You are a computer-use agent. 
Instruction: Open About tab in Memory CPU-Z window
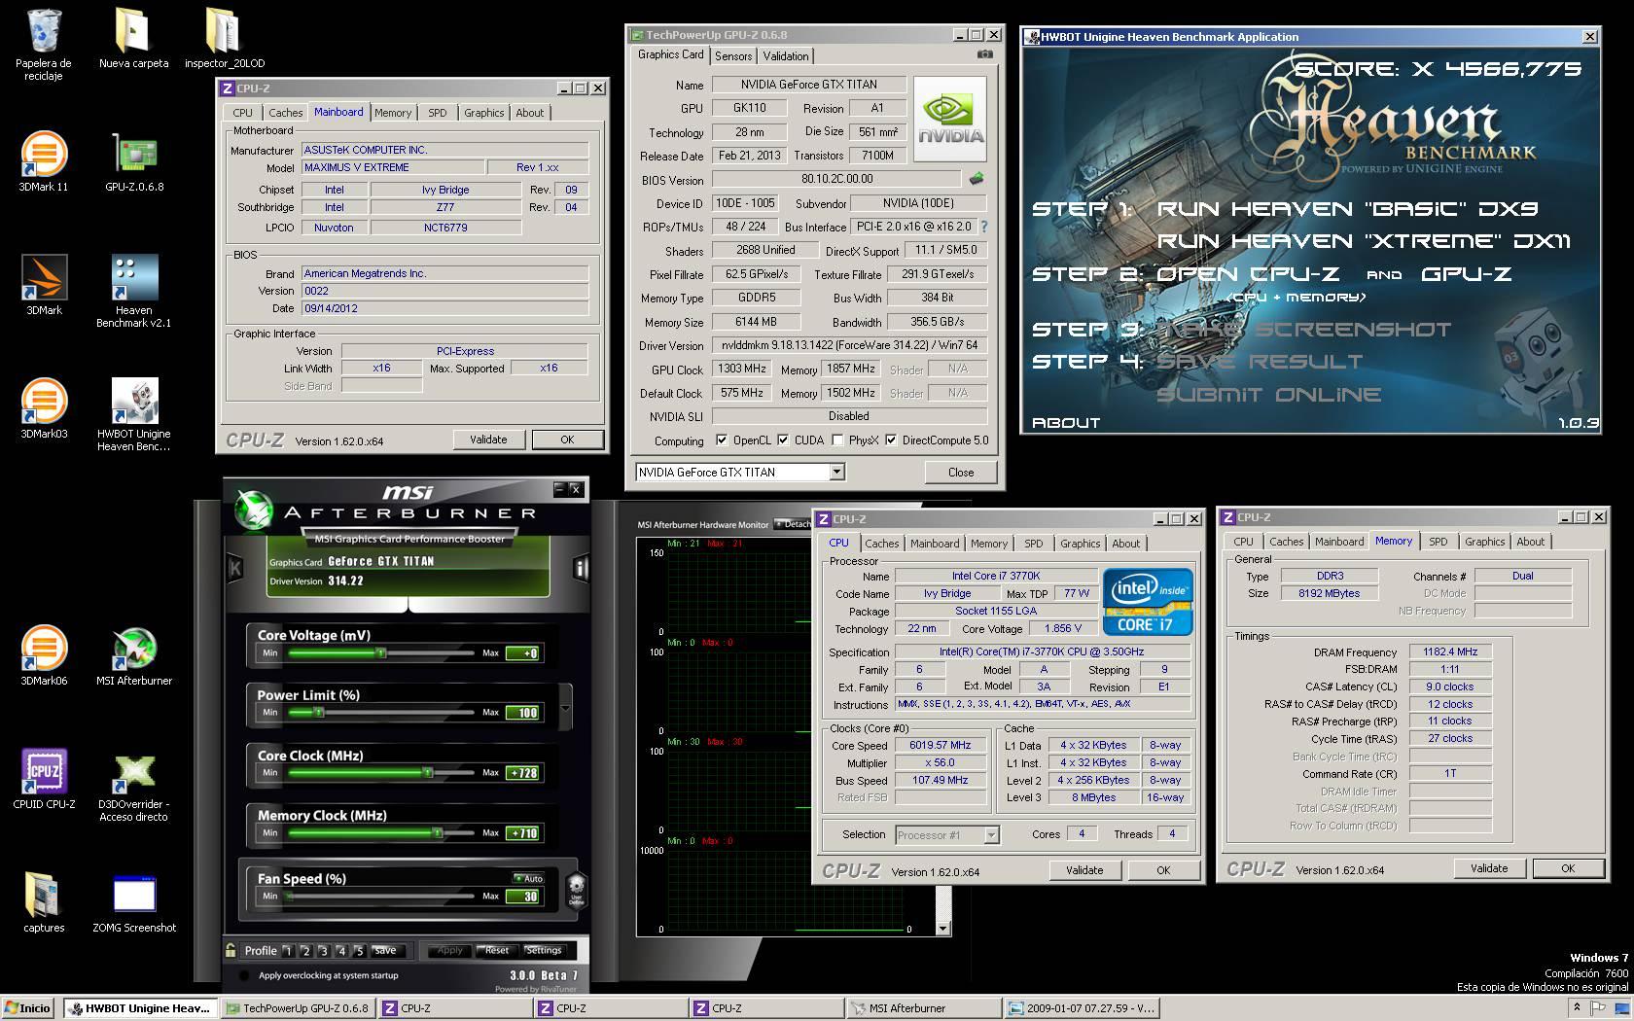tap(1530, 542)
